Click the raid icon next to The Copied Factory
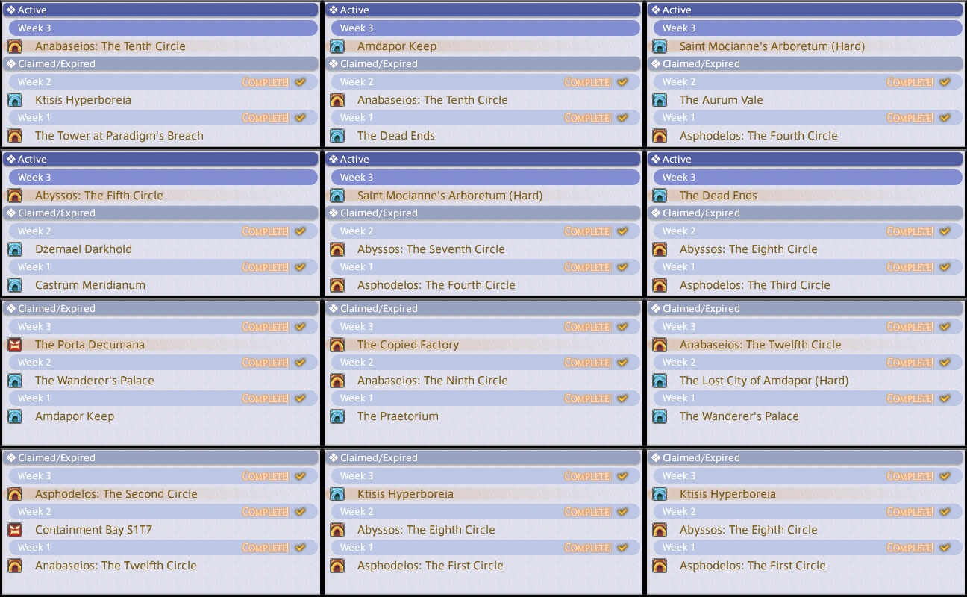 tap(337, 345)
